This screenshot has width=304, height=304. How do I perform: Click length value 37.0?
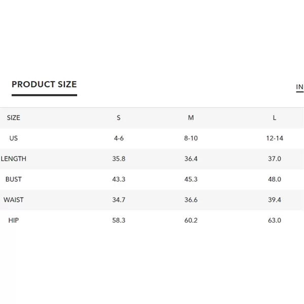275,159
